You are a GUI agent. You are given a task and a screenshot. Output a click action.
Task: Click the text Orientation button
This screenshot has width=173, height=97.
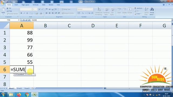pos(56,9)
